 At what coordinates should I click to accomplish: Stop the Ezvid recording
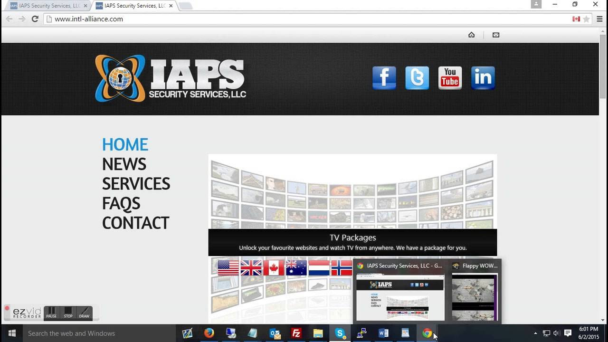pyautogui.click(x=68, y=313)
